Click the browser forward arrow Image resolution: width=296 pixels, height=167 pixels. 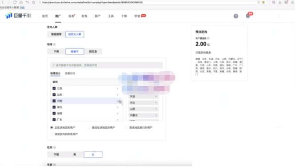[8, 2]
